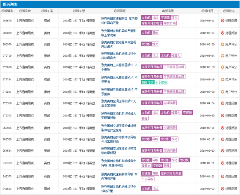Click the 发动机 异响 tag in row 282029
Viewport: 240px width, 195px height.
pos(150,33)
